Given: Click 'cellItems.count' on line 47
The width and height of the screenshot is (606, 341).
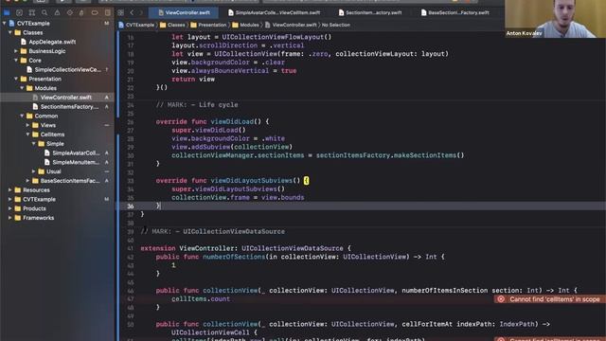Looking at the screenshot, I should pyautogui.click(x=201, y=299).
